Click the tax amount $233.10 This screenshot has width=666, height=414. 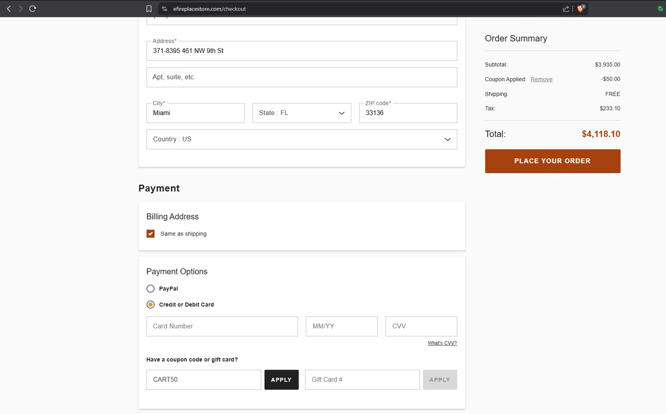click(x=610, y=108)
